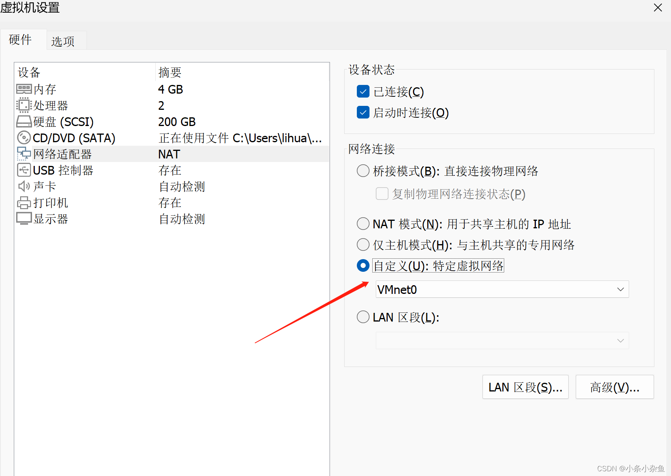Select the 硬盘 (SCSI) row label
671x476 pixels.
click(63, 122)
